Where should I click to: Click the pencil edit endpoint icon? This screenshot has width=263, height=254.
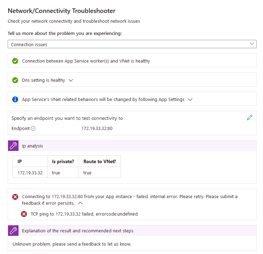pos(249,118)
